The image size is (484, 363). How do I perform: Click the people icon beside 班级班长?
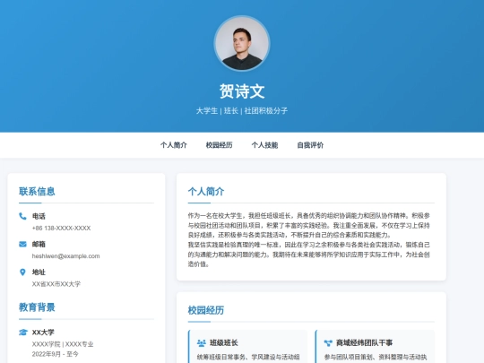coord(202,342)
